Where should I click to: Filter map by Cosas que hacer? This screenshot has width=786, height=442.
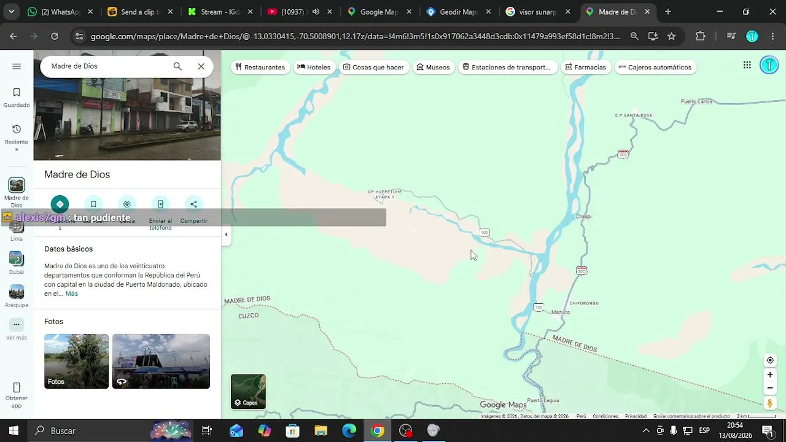(373, 67)
